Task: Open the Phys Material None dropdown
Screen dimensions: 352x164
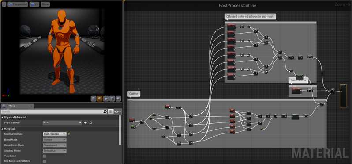Action: (x=62, y=122)
